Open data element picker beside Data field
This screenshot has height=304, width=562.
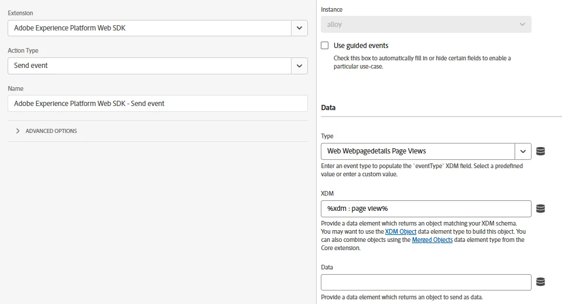click(x=540, y=282)
